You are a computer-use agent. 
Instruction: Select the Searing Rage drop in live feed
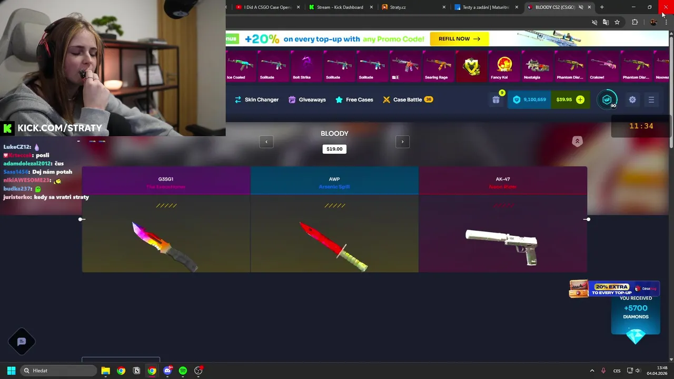point(438,66)
